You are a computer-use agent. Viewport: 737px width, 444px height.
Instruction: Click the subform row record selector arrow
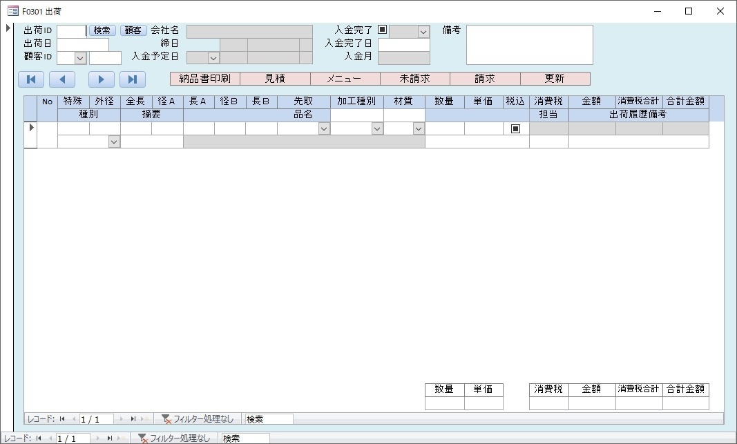(31, 127)
